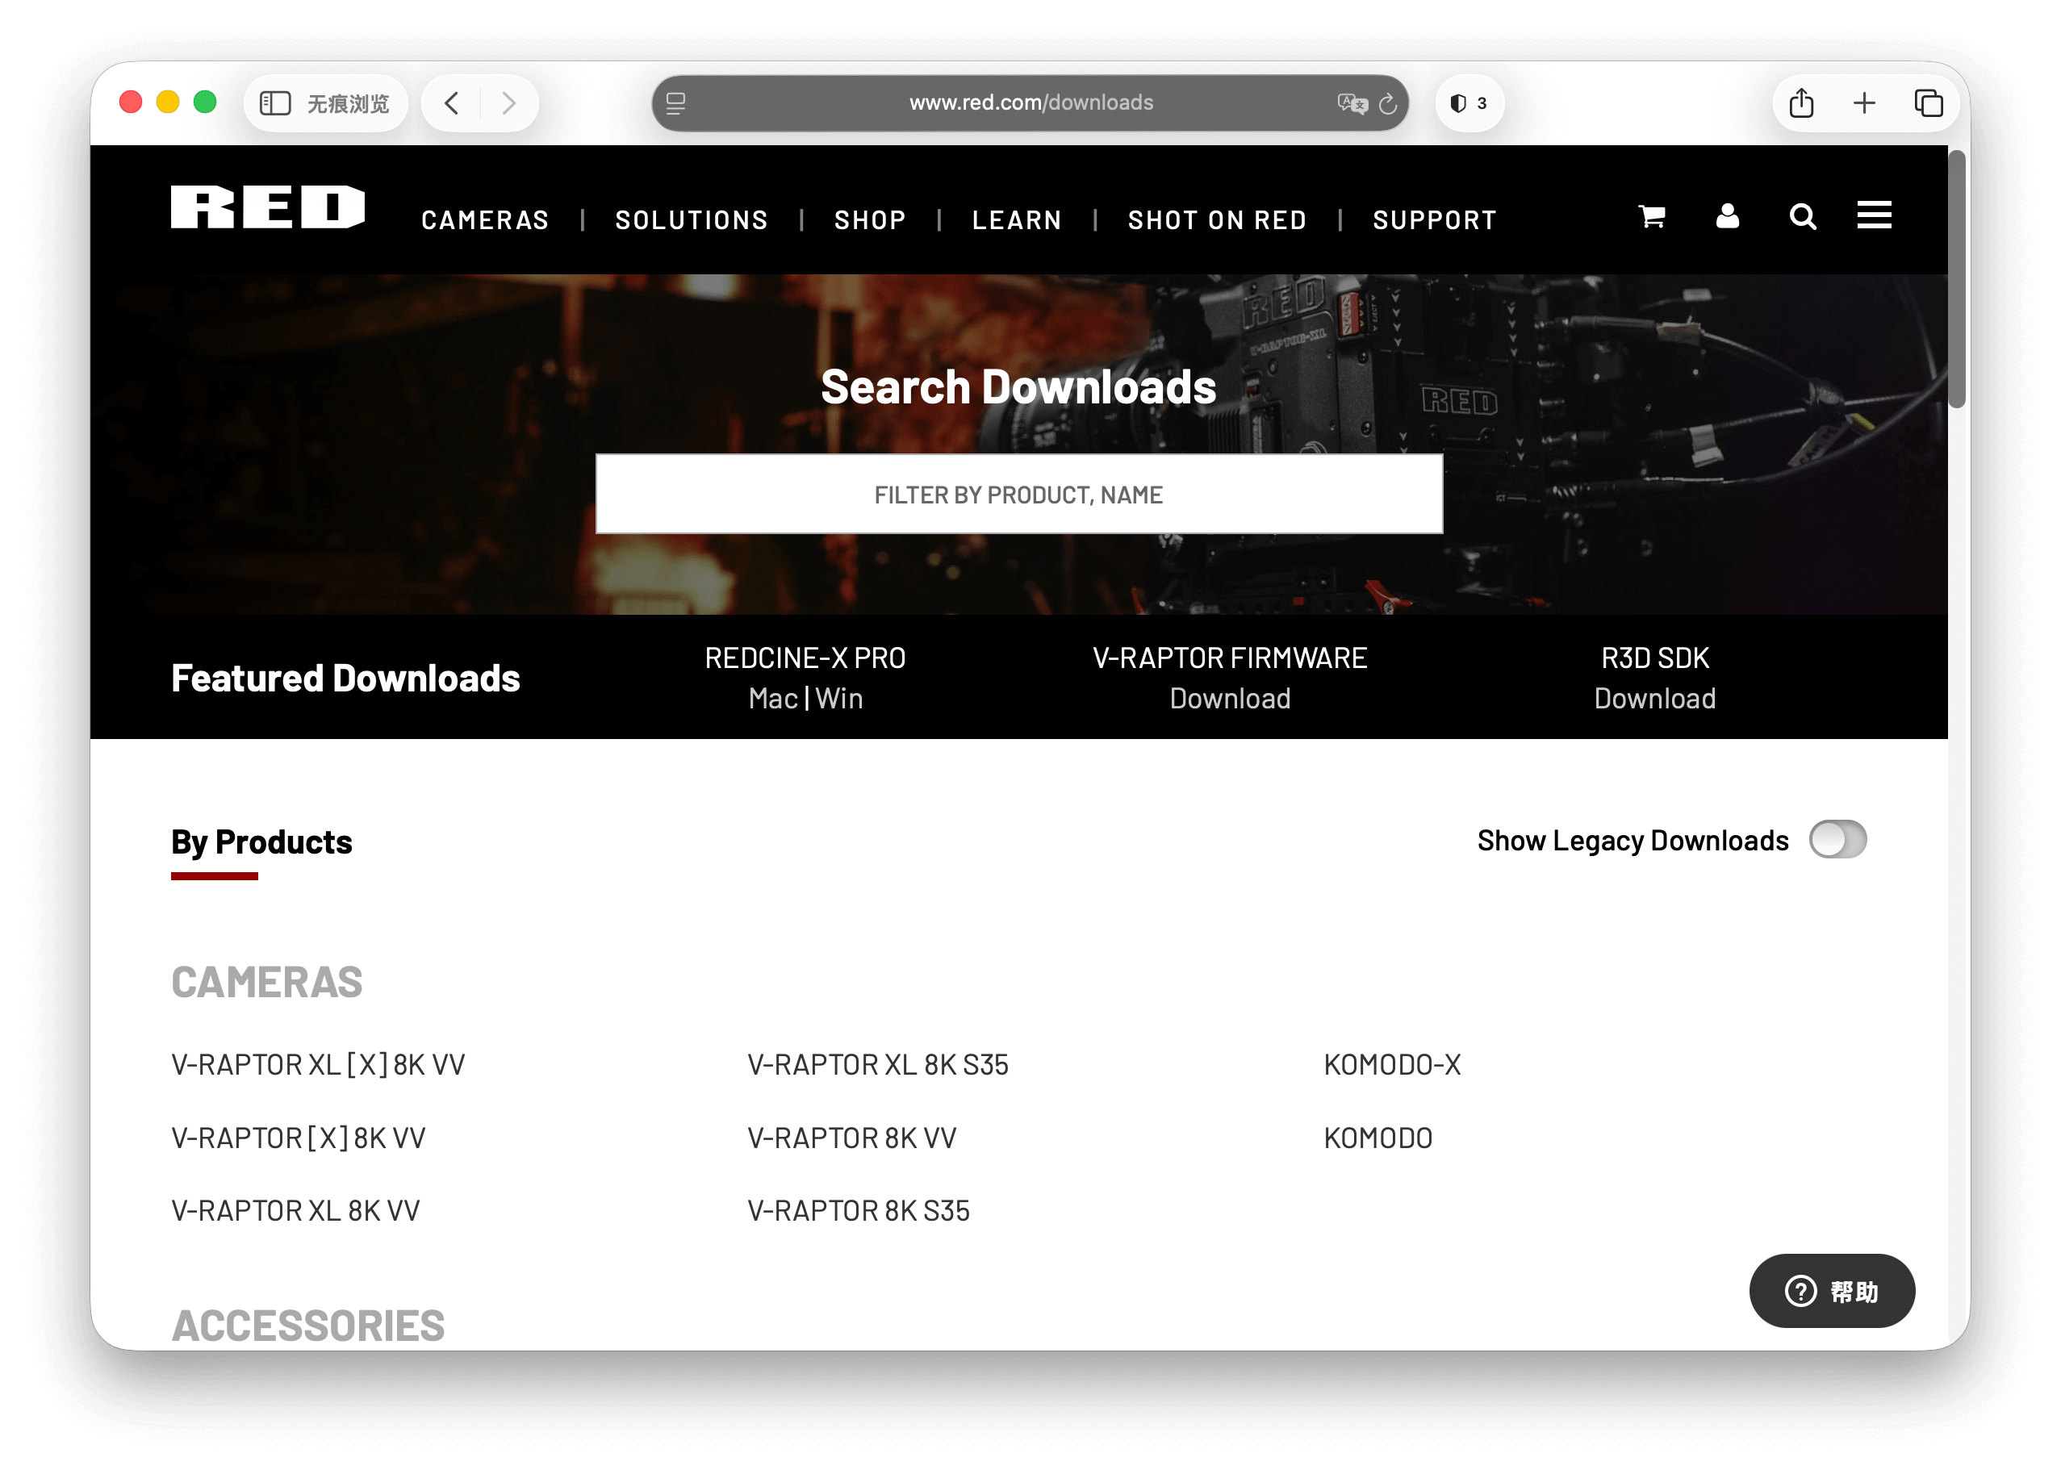Click the 无痕浏览 private browsing label
2061x1470 pixels.
[349, 103]
